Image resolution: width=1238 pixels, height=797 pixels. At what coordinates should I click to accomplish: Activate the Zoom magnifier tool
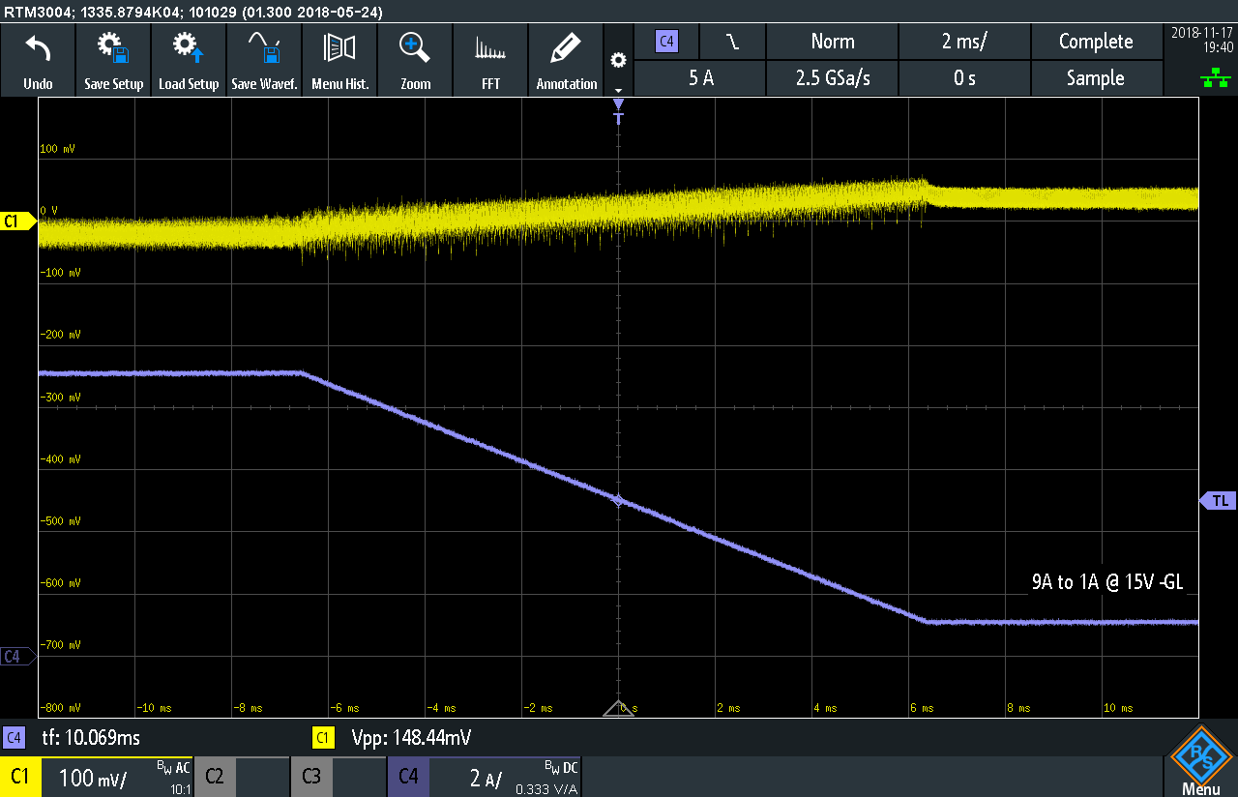click(415, 60)
